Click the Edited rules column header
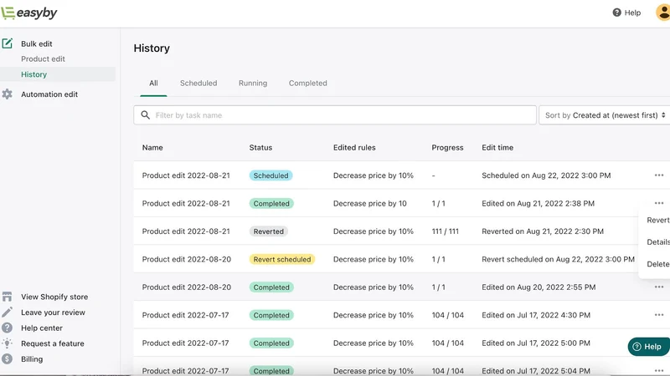 354,148
